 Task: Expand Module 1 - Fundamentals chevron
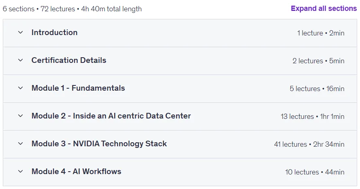[x=20, y=88]
